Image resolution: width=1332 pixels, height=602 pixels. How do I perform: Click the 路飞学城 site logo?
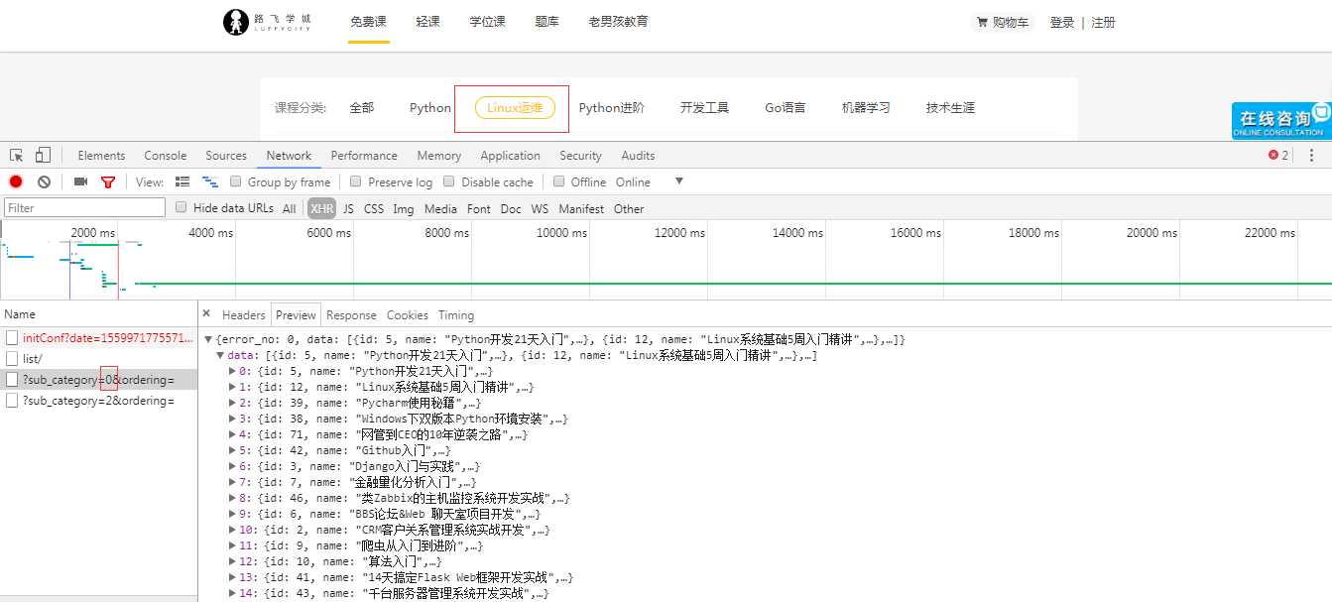[x=267, y=22]
